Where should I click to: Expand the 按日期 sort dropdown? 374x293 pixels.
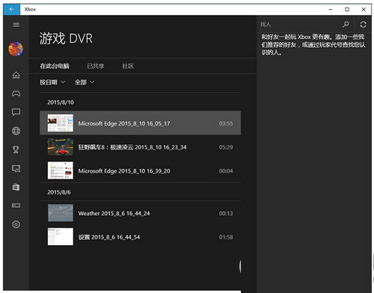tap(52, 82)
